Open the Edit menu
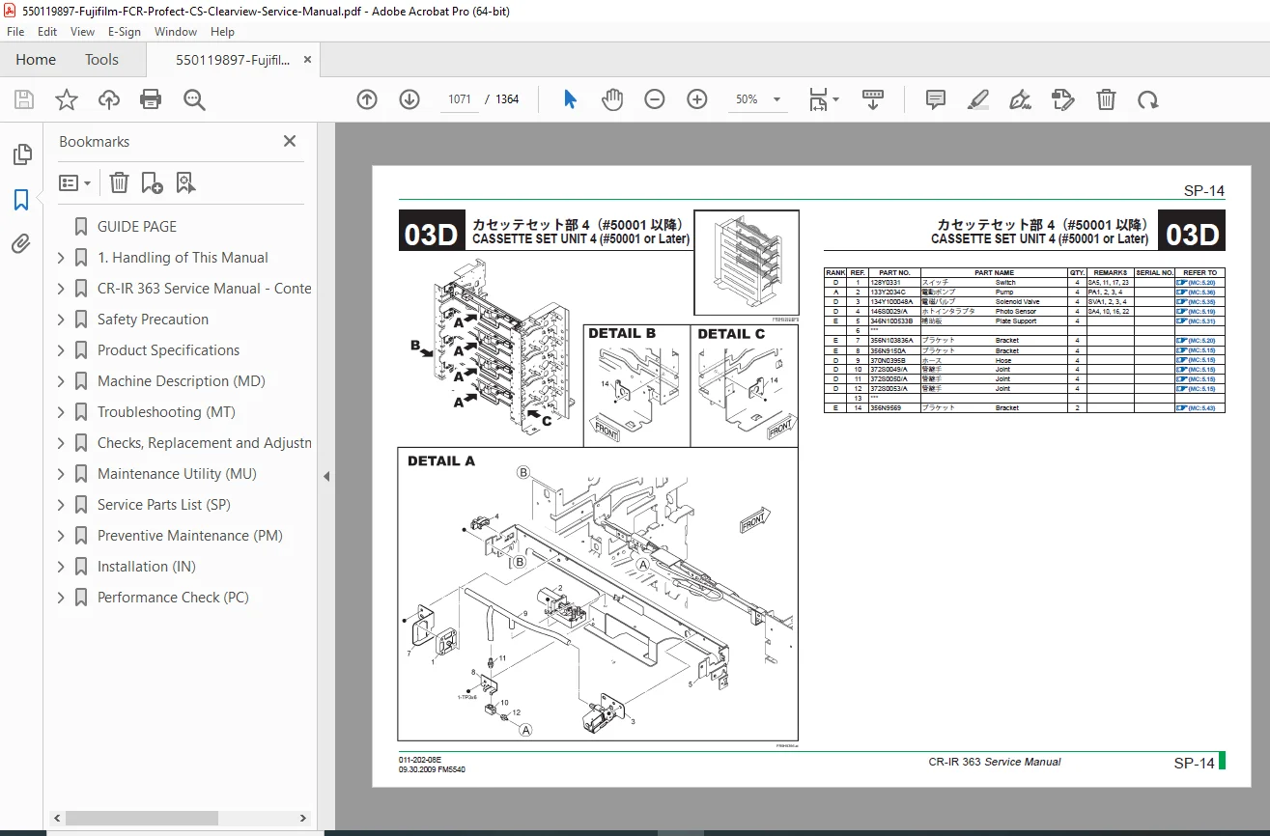1270x836 pixels. [47, 32]
